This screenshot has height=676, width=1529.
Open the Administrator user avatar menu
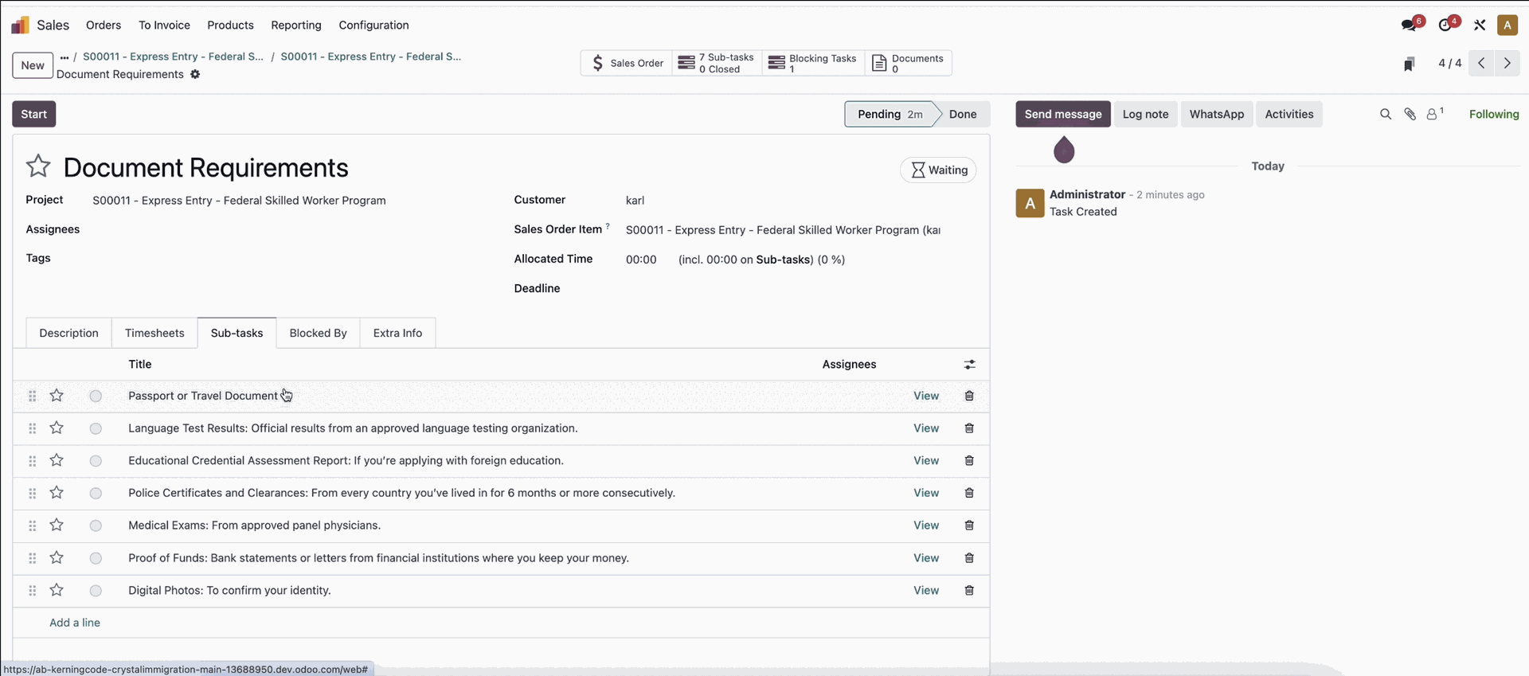click(x=1507, y=25)
